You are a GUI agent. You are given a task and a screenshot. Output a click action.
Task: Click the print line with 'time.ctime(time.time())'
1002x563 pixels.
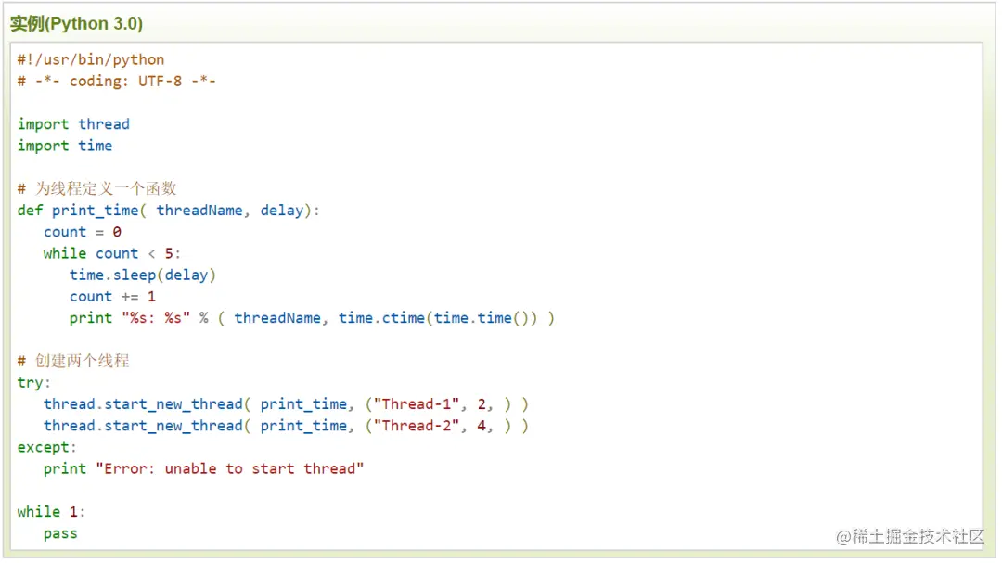pyautogui.click(x=312, y=318)
